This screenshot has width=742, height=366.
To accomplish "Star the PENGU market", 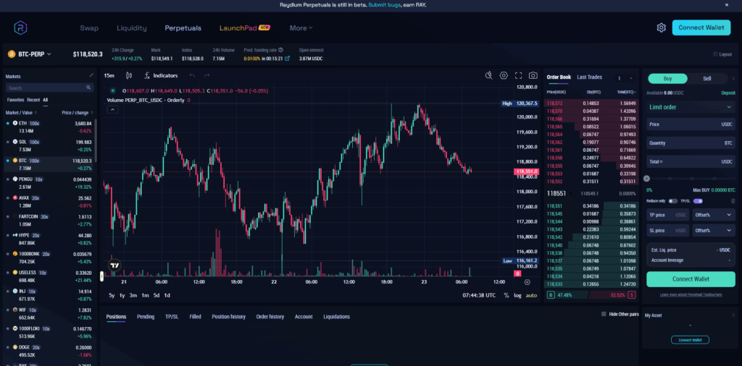I will tap(7, 179).
